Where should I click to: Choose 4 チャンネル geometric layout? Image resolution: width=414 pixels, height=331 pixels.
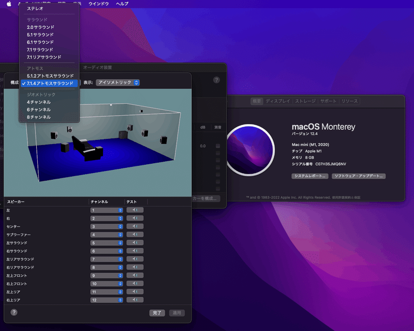tap(49, 102)
